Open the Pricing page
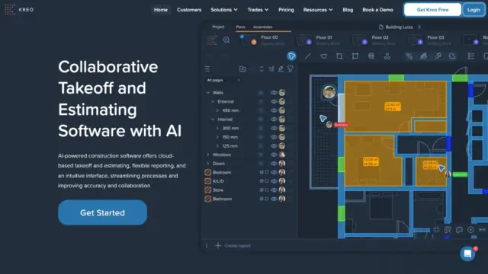Image resolution: width=488 pixels, height=274 pixels. [x=286, y=10]
